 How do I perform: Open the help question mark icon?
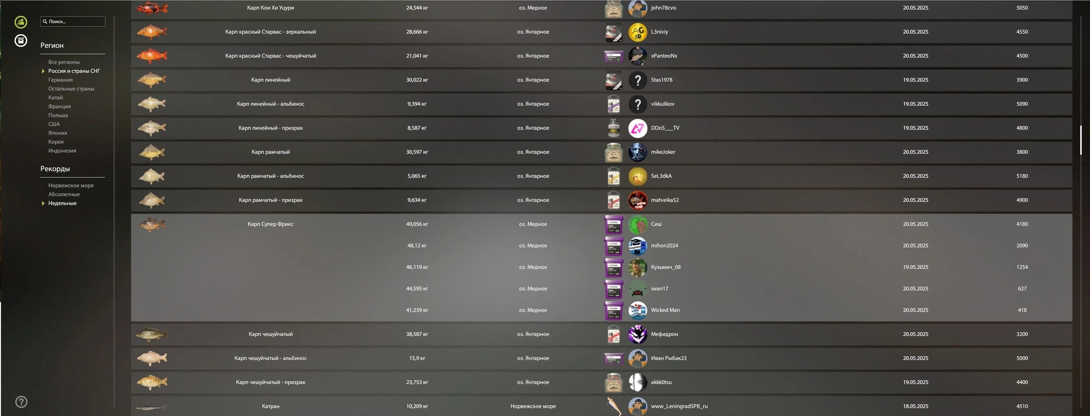21,402
